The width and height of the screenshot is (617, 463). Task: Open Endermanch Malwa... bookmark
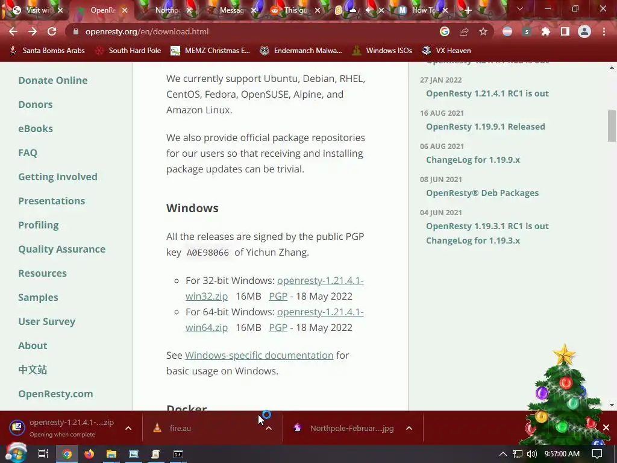point(301,51)
